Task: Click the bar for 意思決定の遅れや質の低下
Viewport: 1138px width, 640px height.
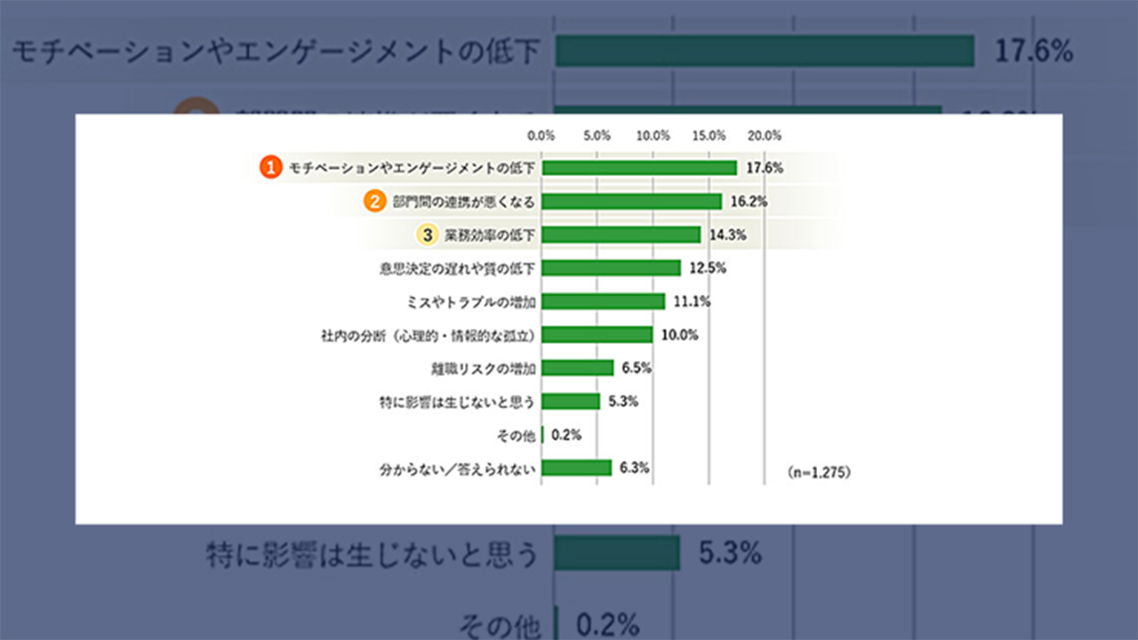Action: [x=611, y=268]
